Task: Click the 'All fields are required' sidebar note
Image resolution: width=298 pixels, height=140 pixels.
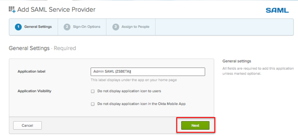Action: tap(258, 71)
